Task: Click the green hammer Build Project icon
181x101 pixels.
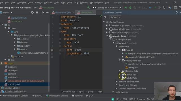Action: click(x=89, y=8)
